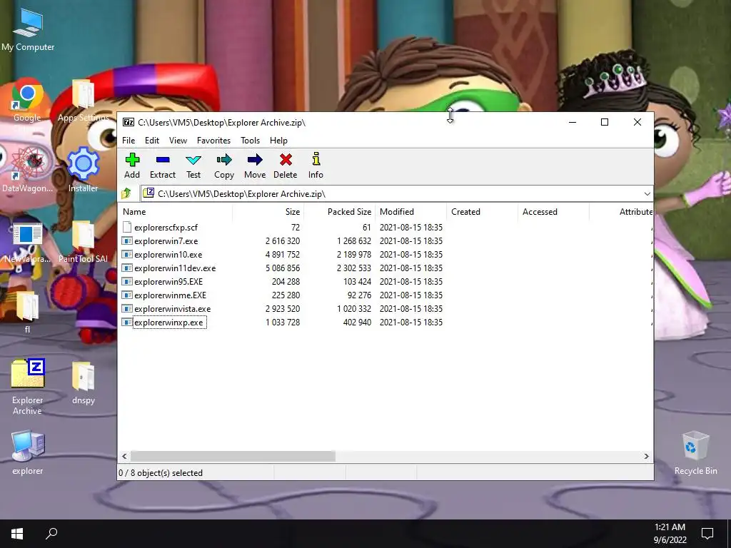Click size value 225 280
This screenshot has width=731, height=548.
286,295
